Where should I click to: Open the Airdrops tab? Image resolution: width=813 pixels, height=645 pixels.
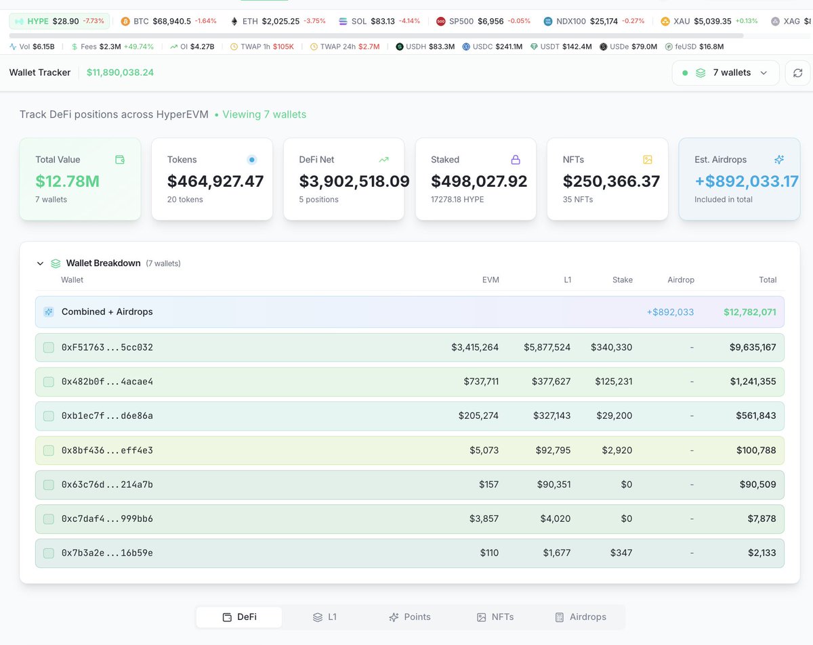(581, 617)
